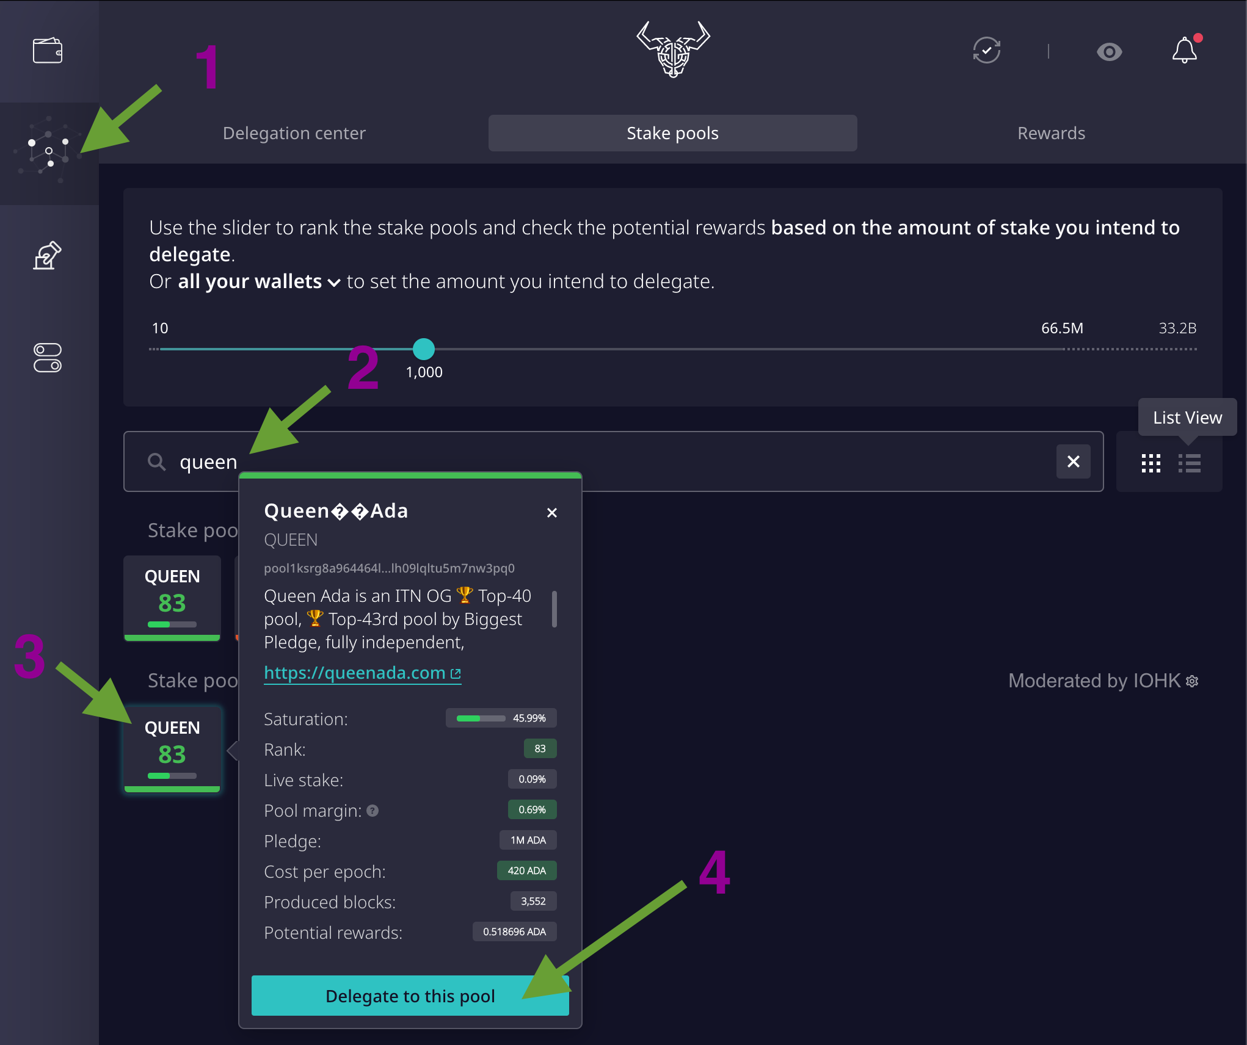
Task: Click the Pledge 1M ADA value
Action: coord(528,840)
